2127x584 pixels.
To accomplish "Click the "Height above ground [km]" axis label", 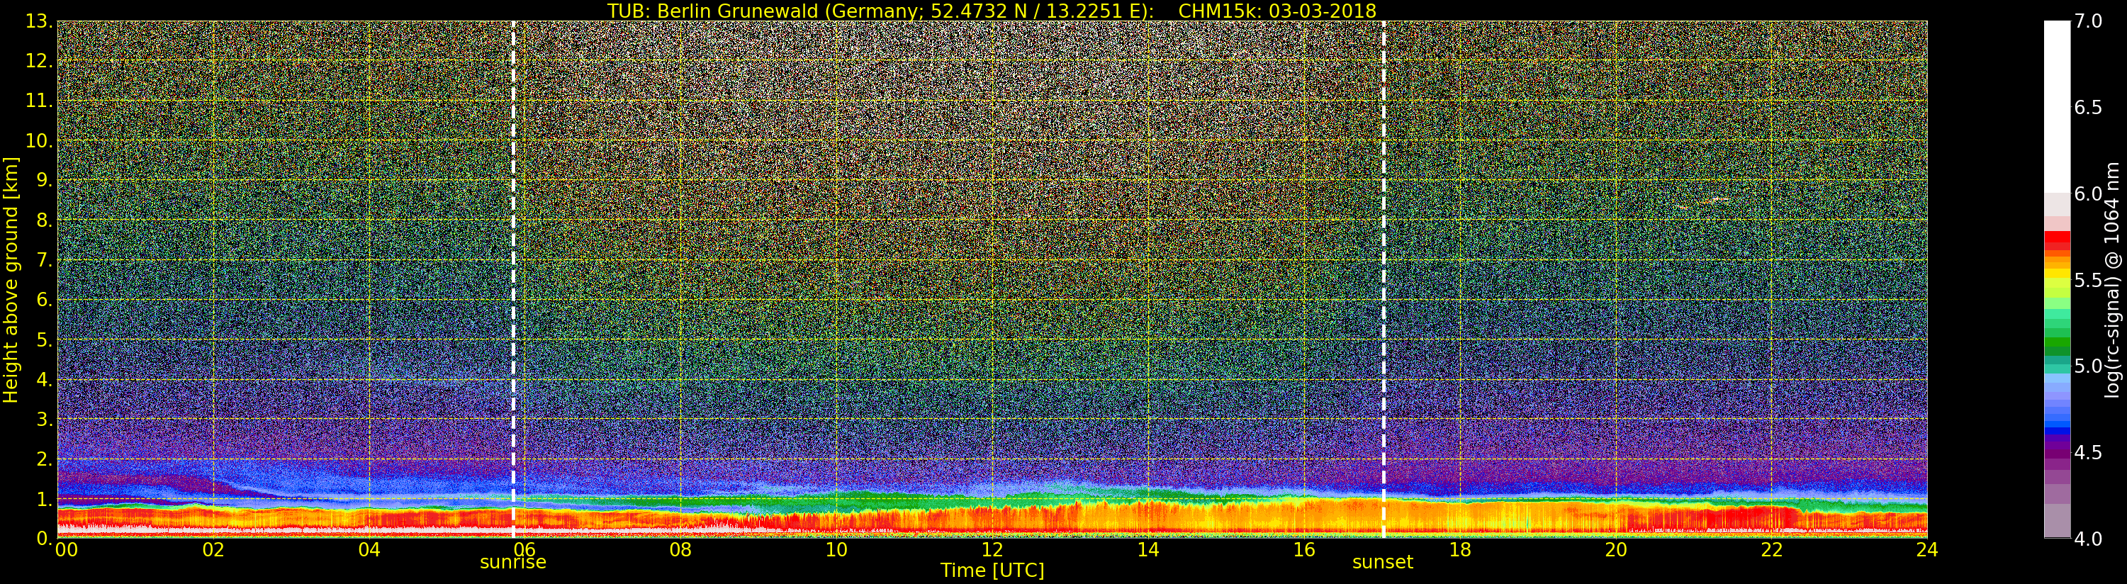I will pyautogui.click(x=11, y=279).
